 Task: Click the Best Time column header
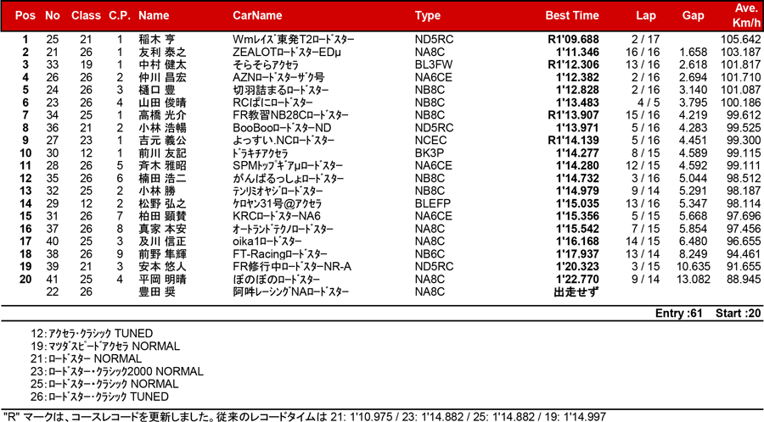pos(572,15)
